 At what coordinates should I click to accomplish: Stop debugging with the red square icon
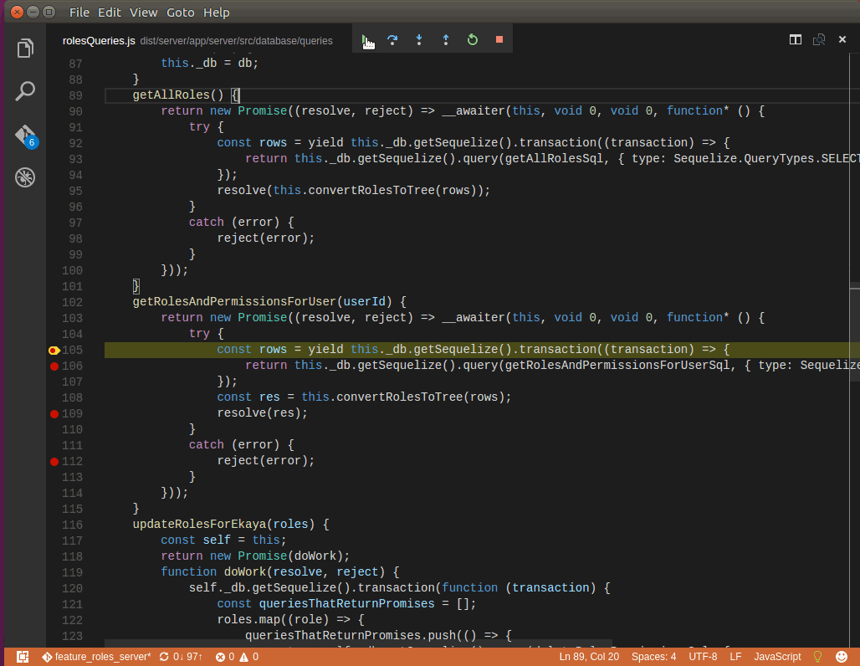pos(499,38)
